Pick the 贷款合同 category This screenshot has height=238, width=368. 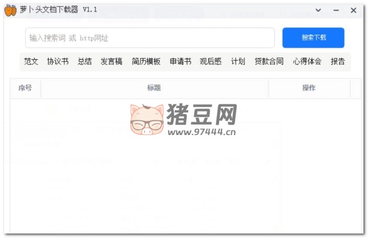[x=269, y=61]
